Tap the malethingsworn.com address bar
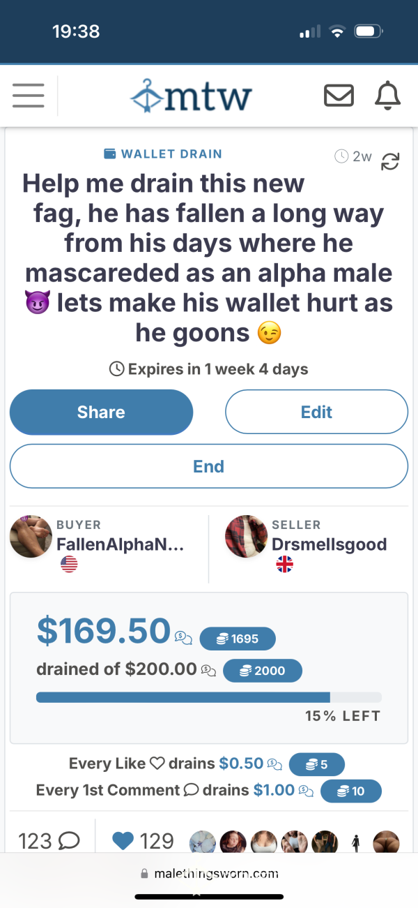This screenshot has width=418, height=908. pyautogui.click(x=209, y=873)
